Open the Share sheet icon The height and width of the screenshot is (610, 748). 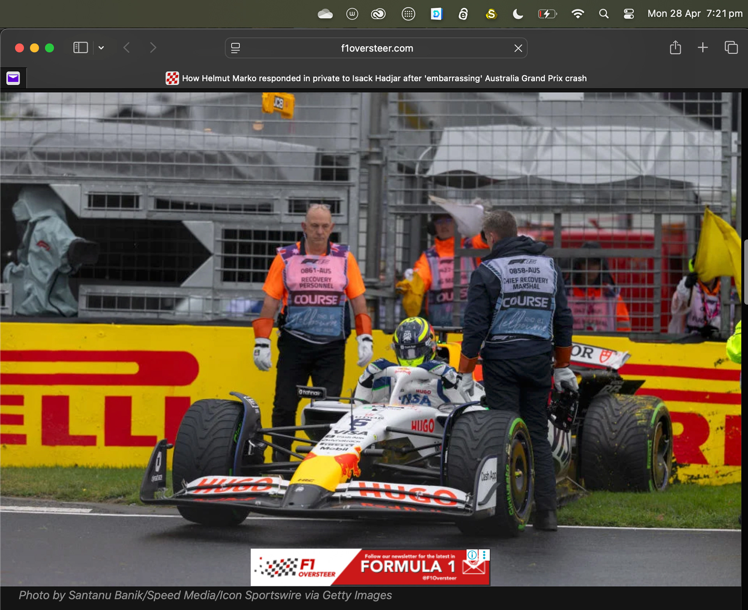(675, 48)
